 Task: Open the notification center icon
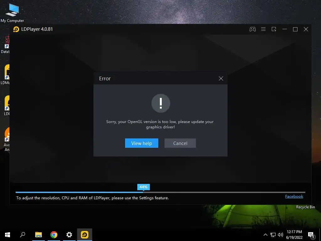click(x=311, y=235)
